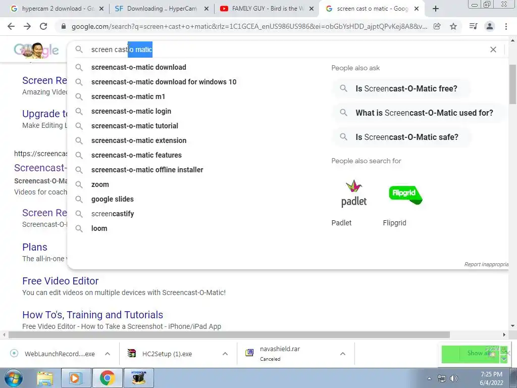Click the vertical scrollbar thumb
The image size is (517, 388).
[512, 84]
